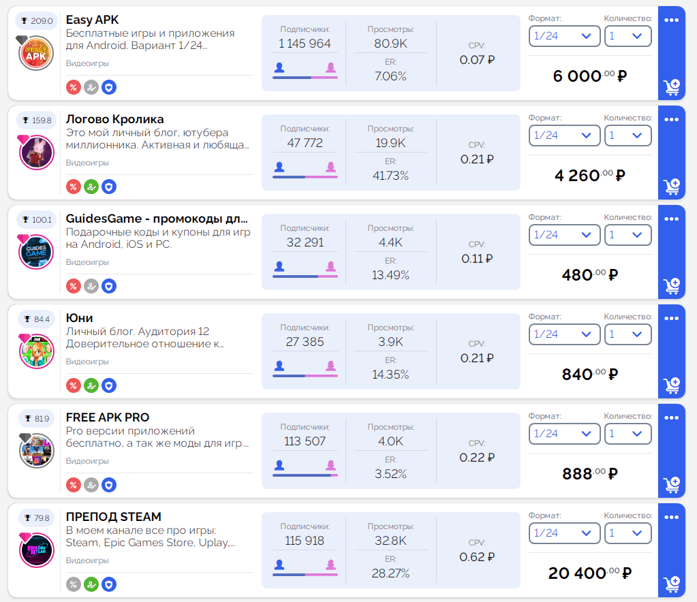Open GuidesGame channel title link
This screenshot has height=602, width=697.
coord(157,219)
